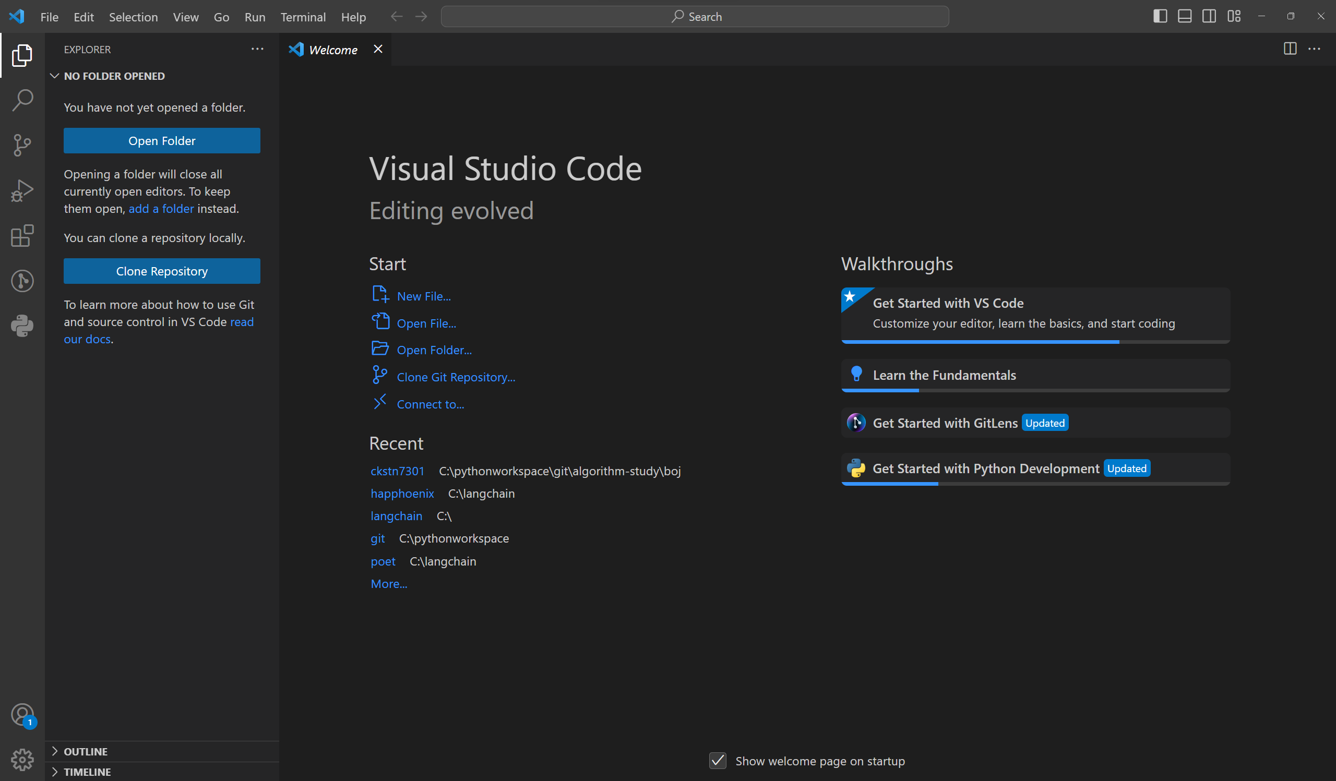The image size is (1336, 781).
Task: Open Get Started with GitLens walkthrough
Action: [1035, 423]
